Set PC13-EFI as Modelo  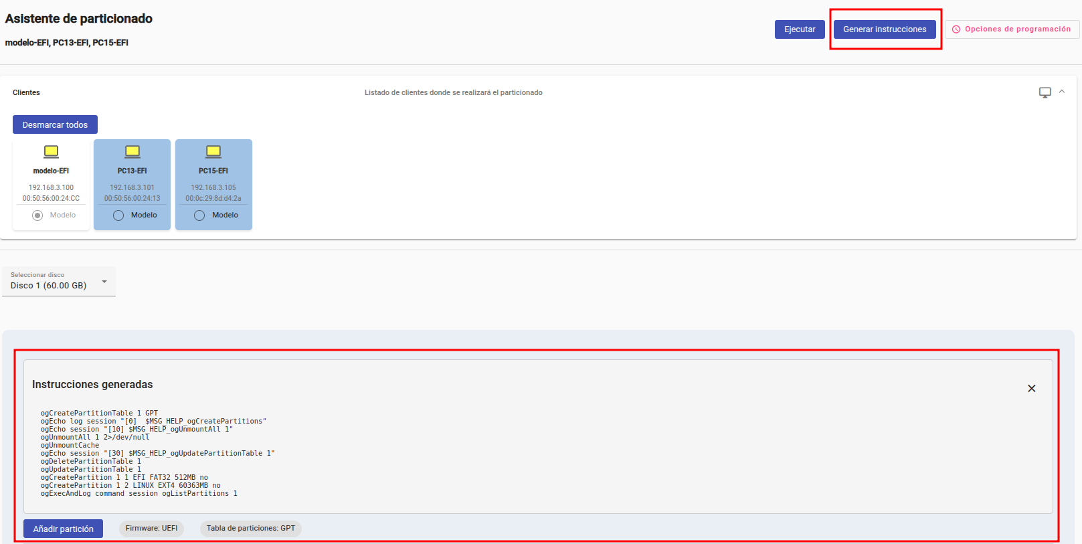(x=118, y=215)
